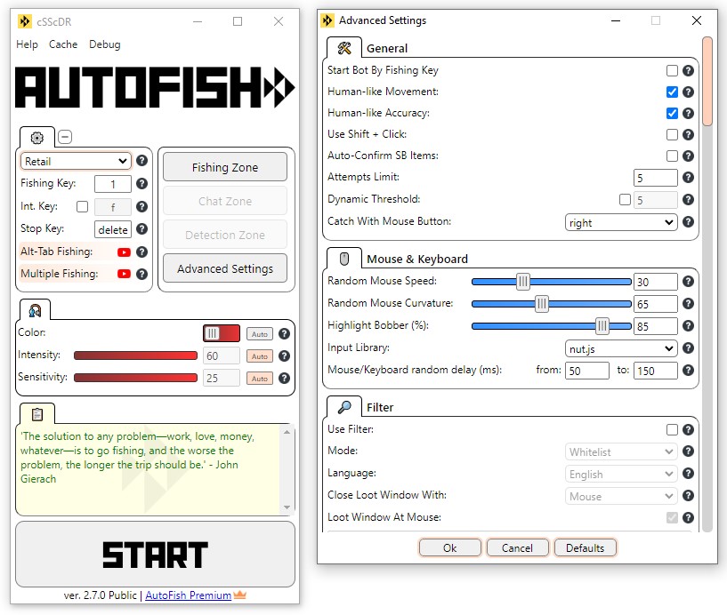The height and width of the screenshot is (615, 727).
Task: Click the Filter magnifier icon
Action: point(344,407)
